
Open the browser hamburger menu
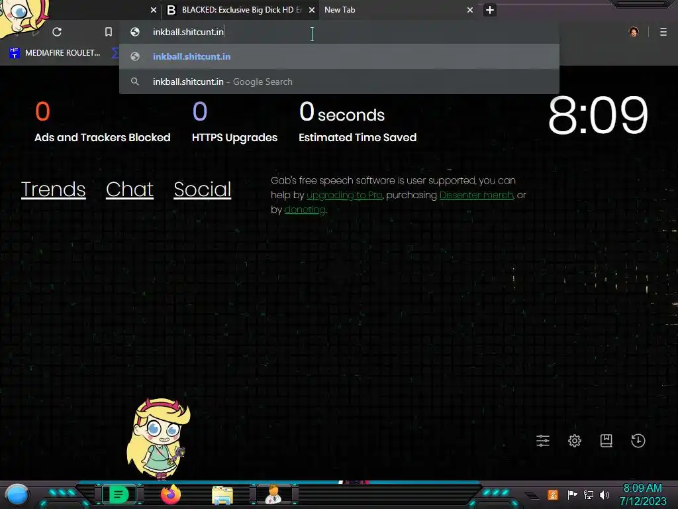click(663, 32)
